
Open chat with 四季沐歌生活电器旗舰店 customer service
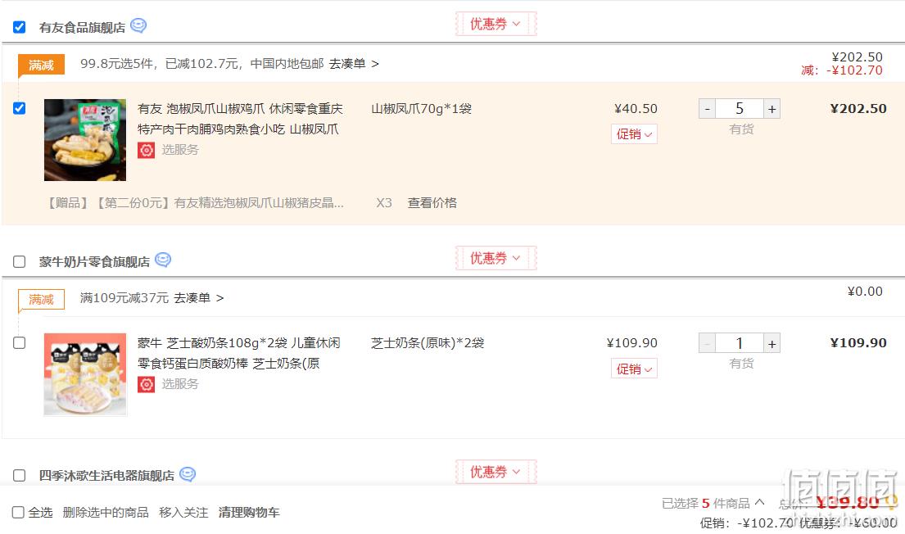[188, 474]
